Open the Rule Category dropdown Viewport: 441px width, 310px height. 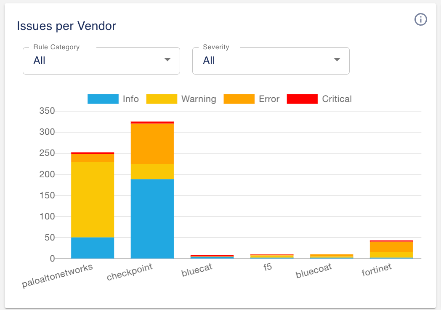click(x=101, y=61)
